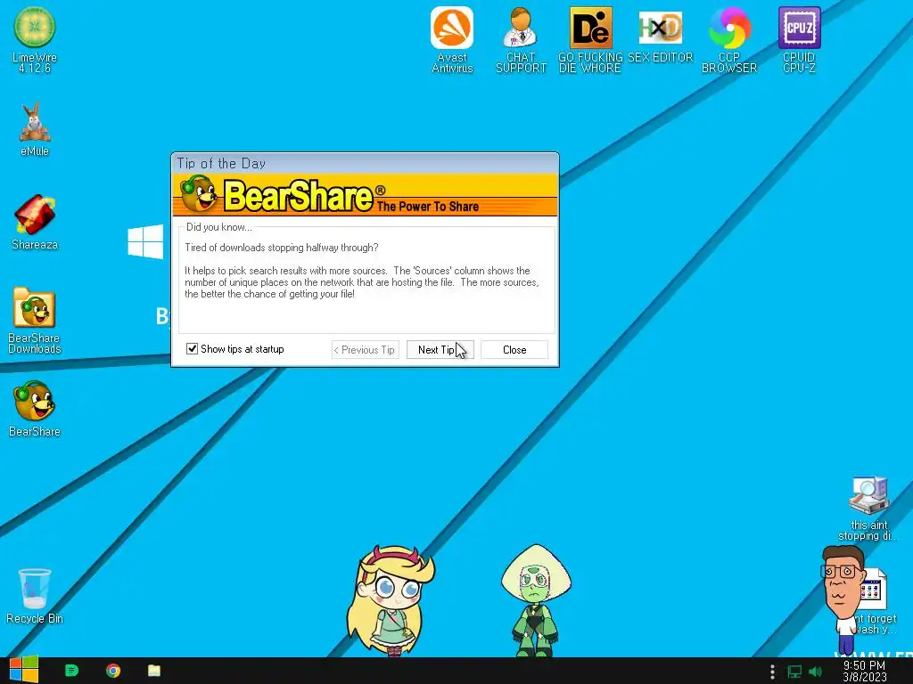Open the BearShare Downloads folder icon
The width and height of the screenshot is (913, 684).
35,320
